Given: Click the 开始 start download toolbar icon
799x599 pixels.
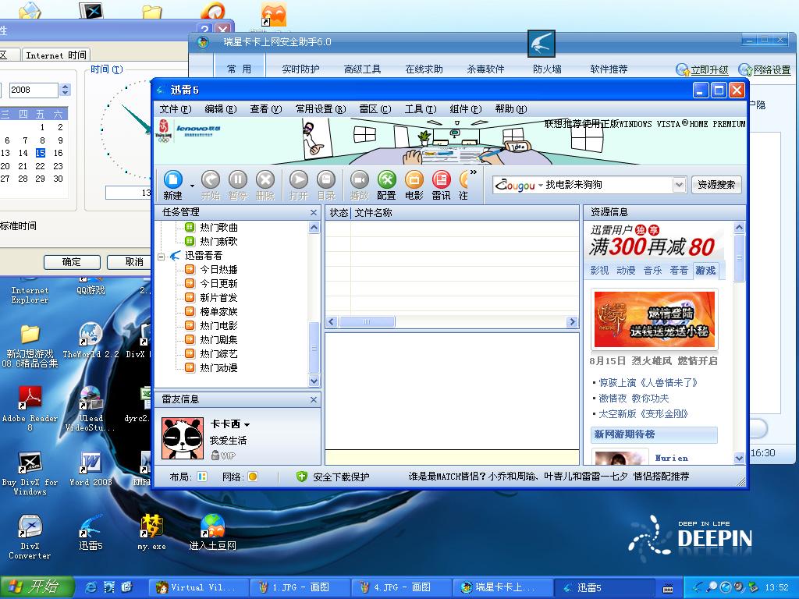Looking at the screenshot, I should click(x=211, y=186).
